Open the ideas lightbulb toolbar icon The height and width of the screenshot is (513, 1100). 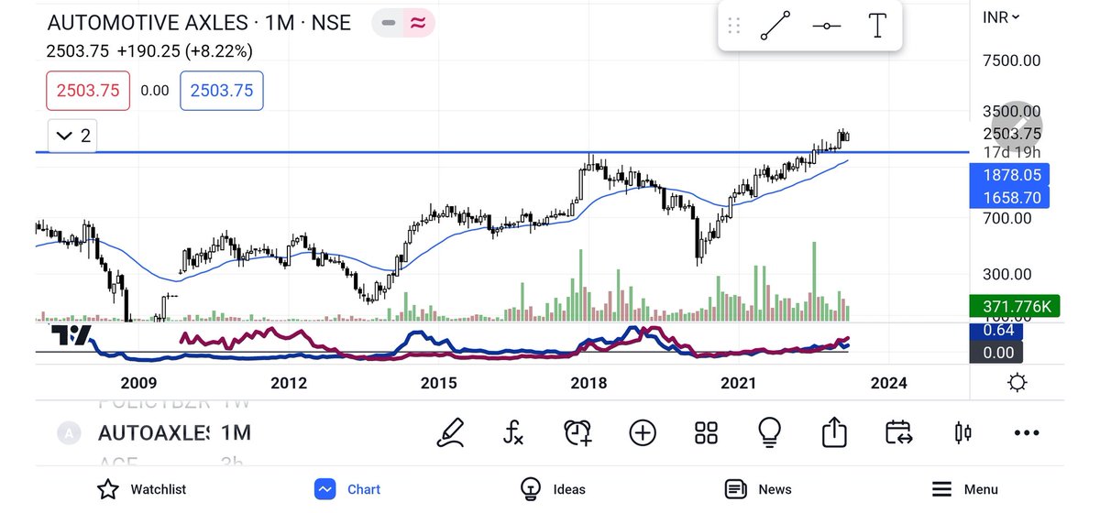769,431
